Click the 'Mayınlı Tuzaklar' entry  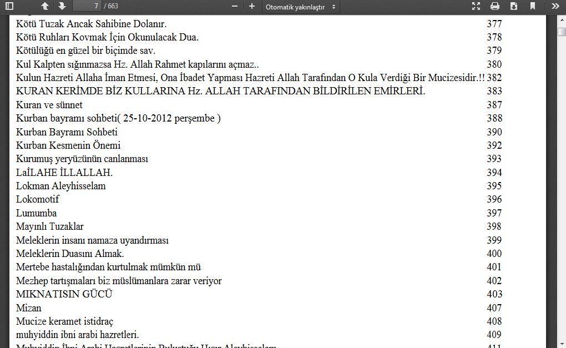tap(50, 226)
